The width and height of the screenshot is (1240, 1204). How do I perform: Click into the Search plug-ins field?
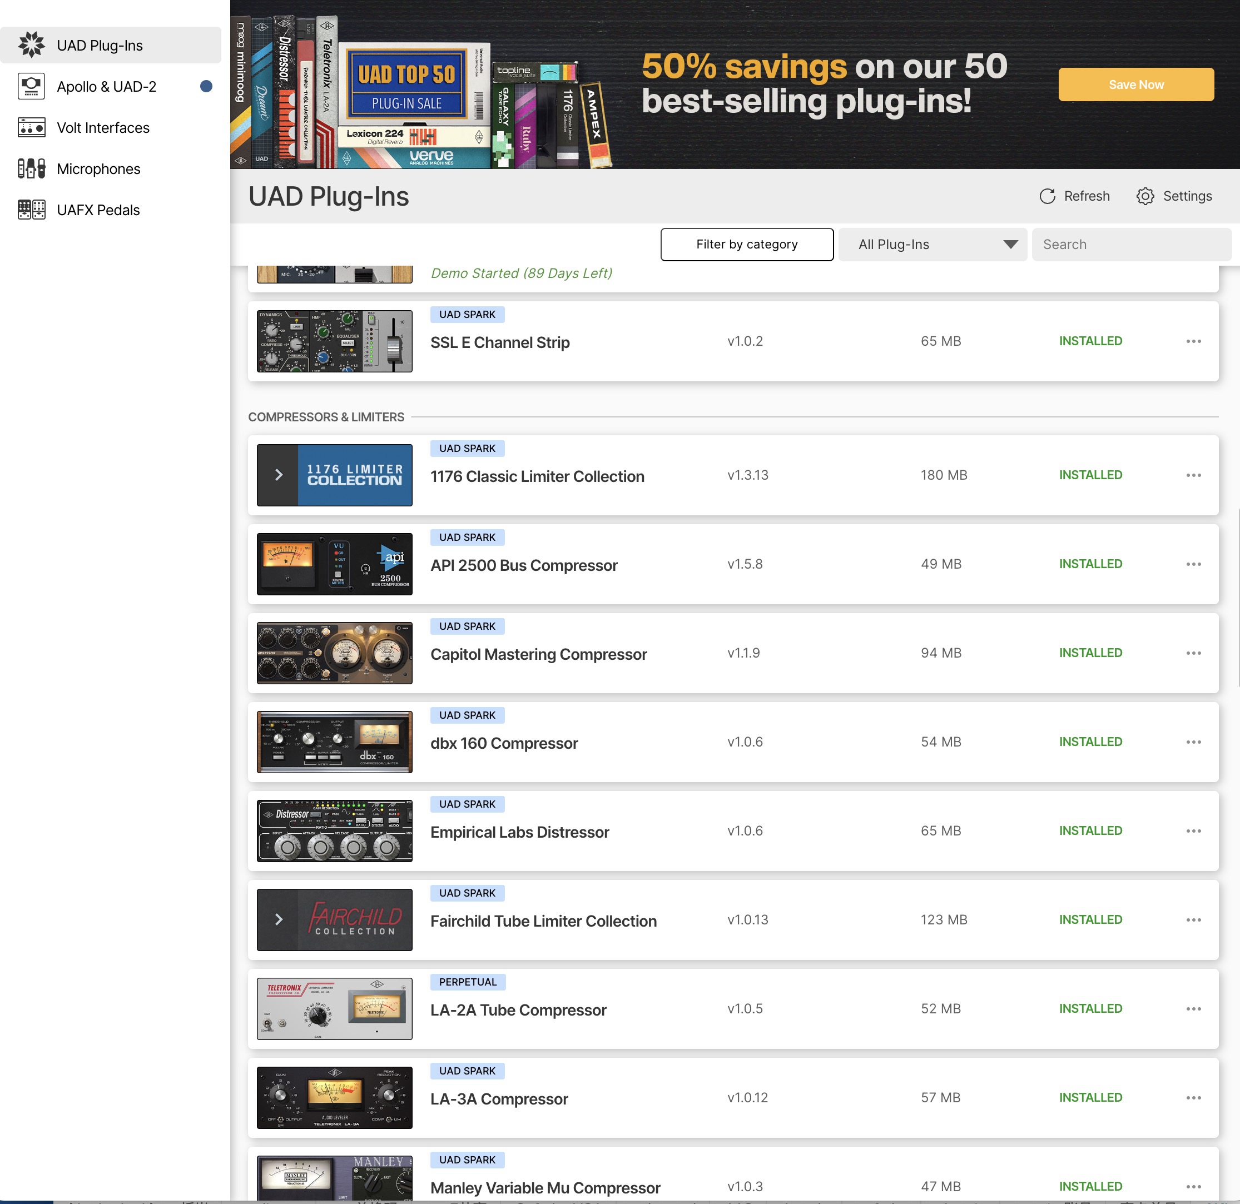click(x=1130, y=245)
